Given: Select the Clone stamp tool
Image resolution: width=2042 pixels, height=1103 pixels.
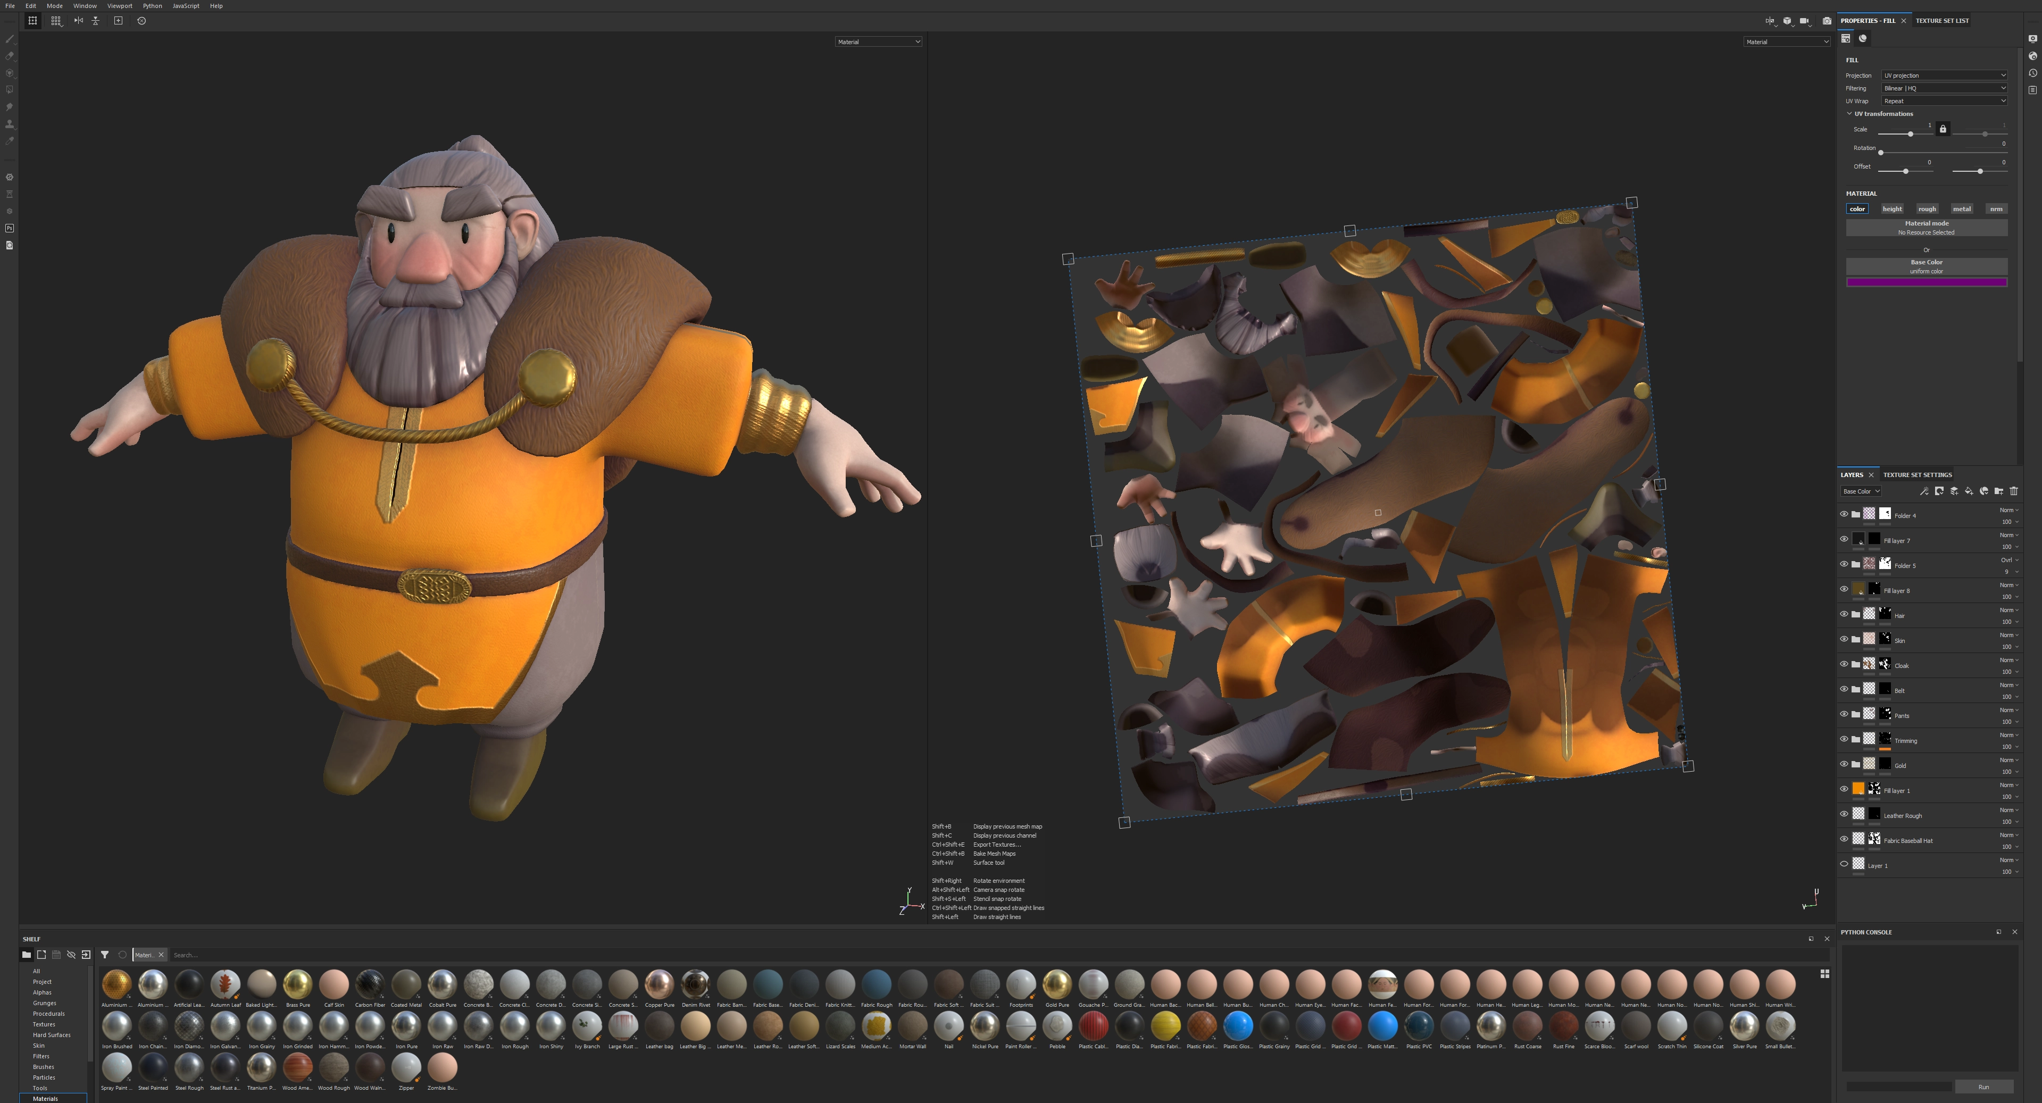Looking at the screenshot, I should pos(10,123).
